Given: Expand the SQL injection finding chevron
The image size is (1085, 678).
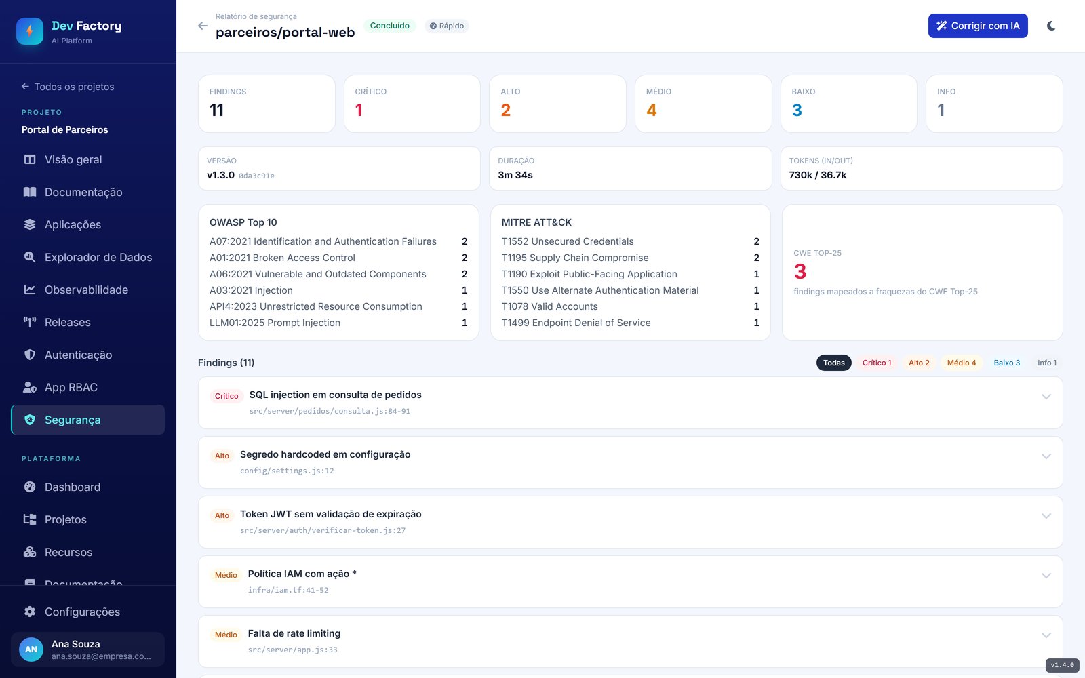Looking at the screenshot, I should pos(1046,397).
